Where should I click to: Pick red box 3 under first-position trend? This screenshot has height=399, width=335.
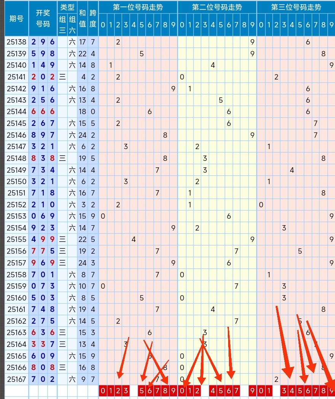tap(126, 391)
